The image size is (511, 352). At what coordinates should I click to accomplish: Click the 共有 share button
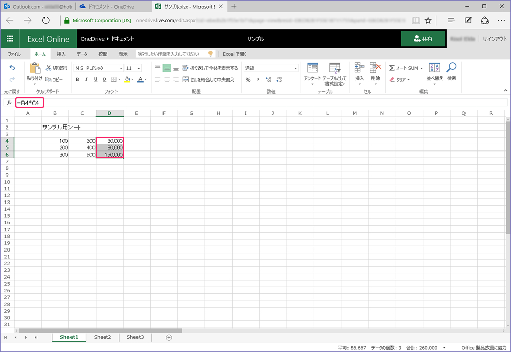(x=423, y=39)
